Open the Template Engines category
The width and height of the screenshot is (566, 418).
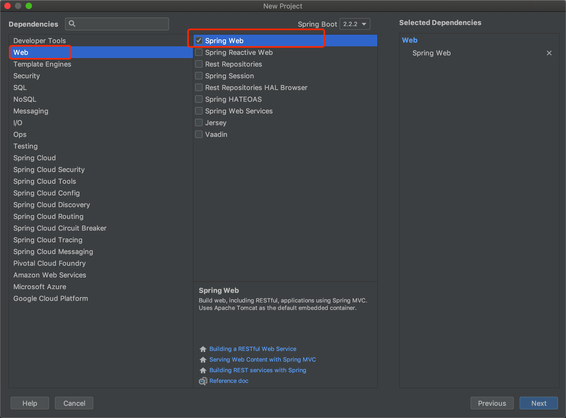[x=101, y=64]
